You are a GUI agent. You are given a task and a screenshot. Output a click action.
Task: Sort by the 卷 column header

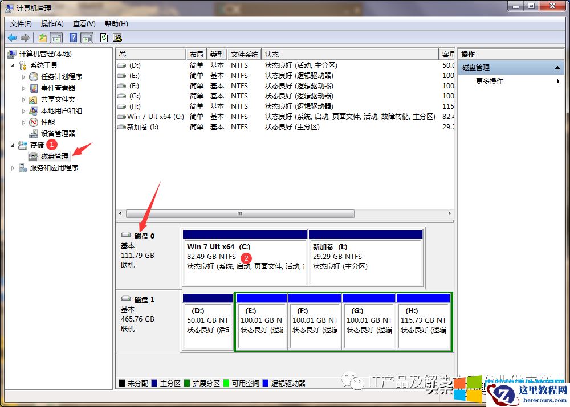pyautogui.click(x=151, y=55)
